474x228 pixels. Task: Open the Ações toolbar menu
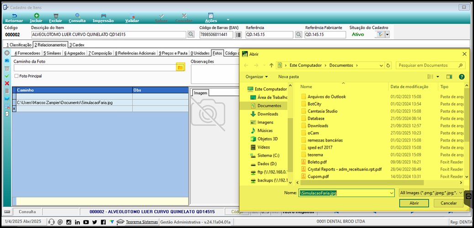point(211,18)
